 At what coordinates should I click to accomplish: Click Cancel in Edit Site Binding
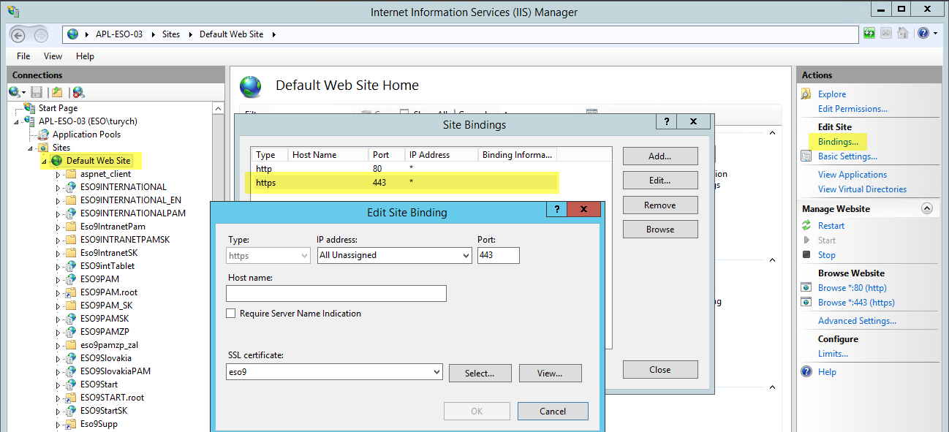(x=553, y=412)
